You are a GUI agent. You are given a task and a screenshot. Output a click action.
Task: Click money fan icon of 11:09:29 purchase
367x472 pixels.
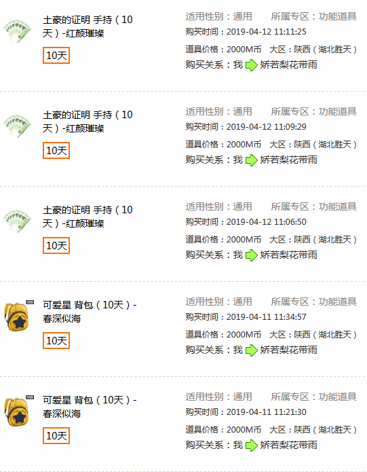tap(17, 126)
